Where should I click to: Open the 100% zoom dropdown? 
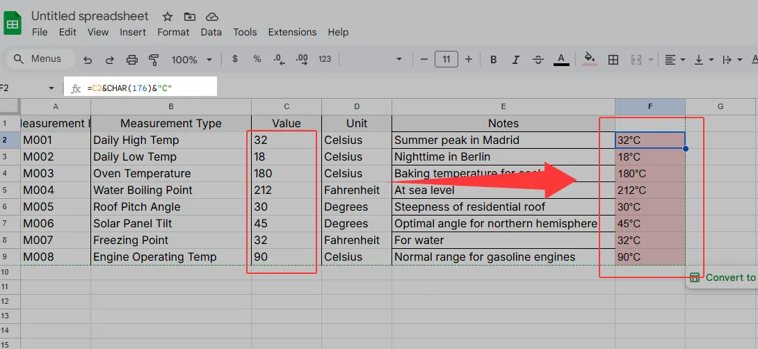click(190, 60)
